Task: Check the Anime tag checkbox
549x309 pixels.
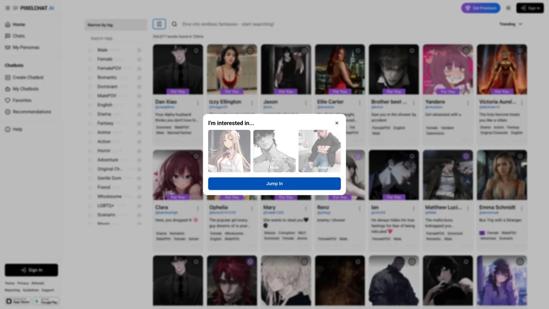Action: pyautogui.click(x=90, y=132)
